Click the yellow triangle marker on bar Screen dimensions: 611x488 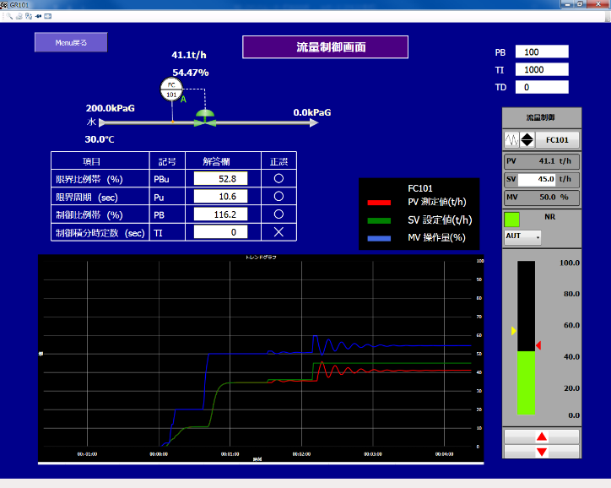pos(513,331)
